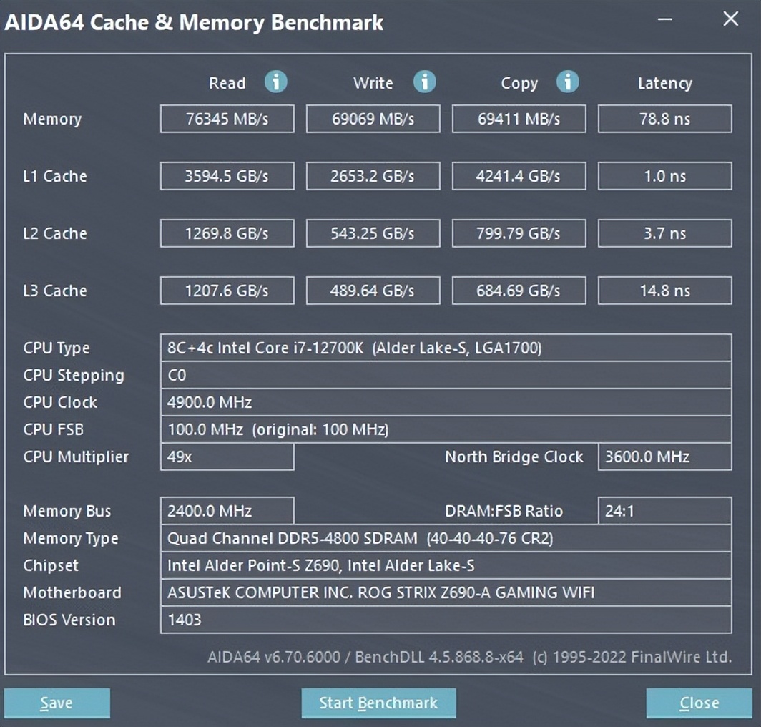Open the Copy benchmark info tooltip
Image resolution: width=761 pixels, height=727 pixels.
(568, 82)
